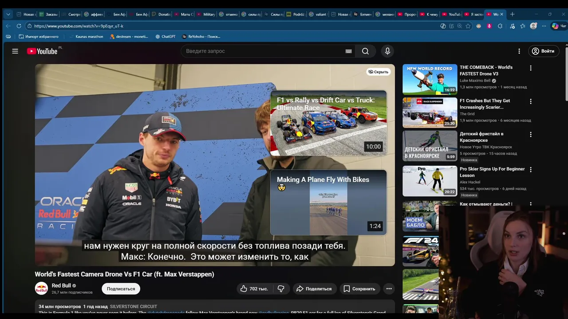Switch to the Заказы tab
Screen dimensions: 568x319
coord(48,14)
